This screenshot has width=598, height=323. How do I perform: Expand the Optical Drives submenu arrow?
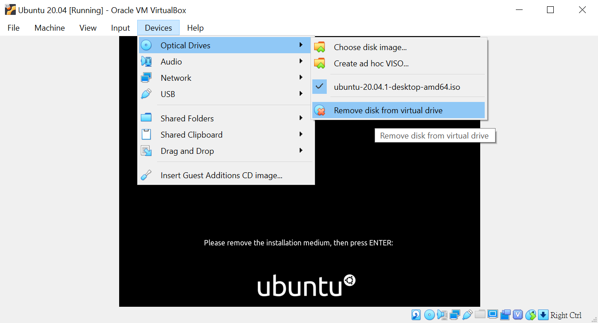tap(301, 45)
